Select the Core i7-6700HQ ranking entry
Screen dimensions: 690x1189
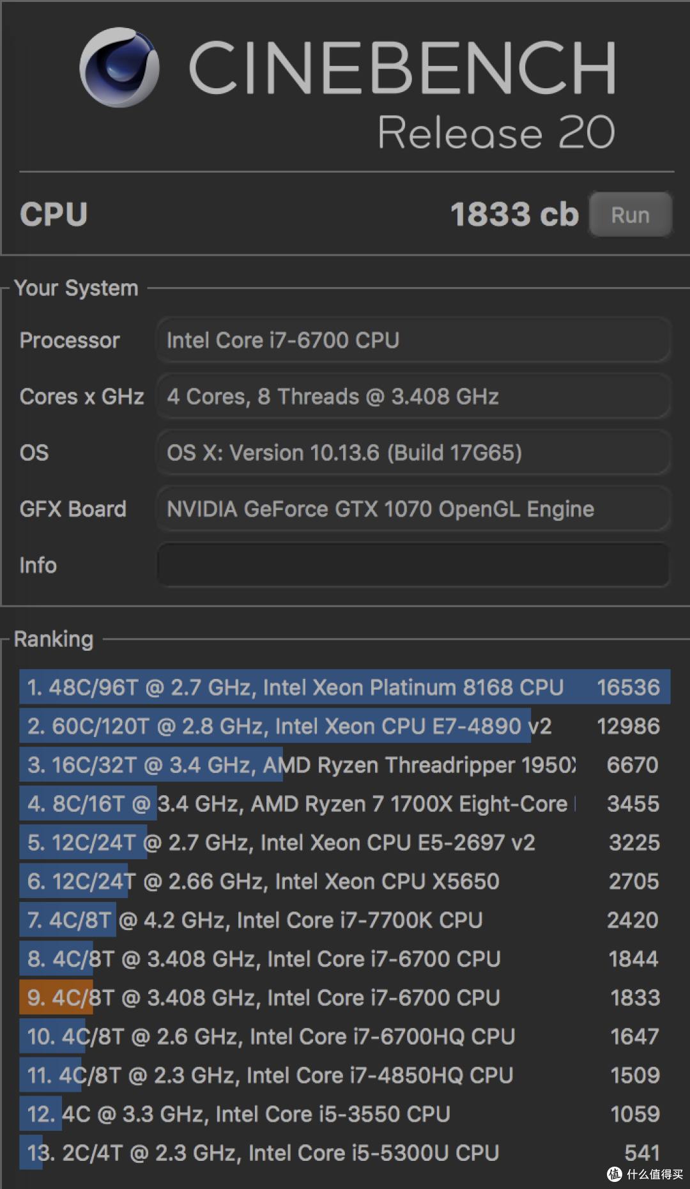tap(345, 1036)
